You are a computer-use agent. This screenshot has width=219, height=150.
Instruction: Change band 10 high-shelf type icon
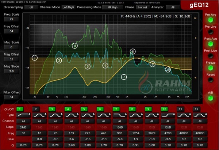(168, 115)
